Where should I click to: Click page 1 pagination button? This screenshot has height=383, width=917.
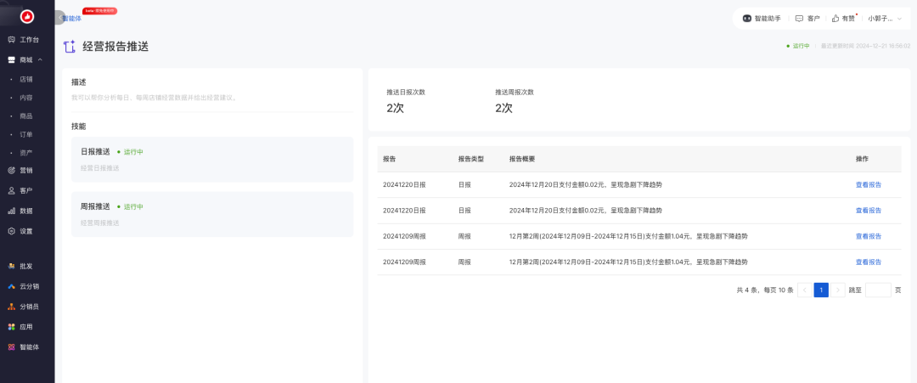pos(821,290)
